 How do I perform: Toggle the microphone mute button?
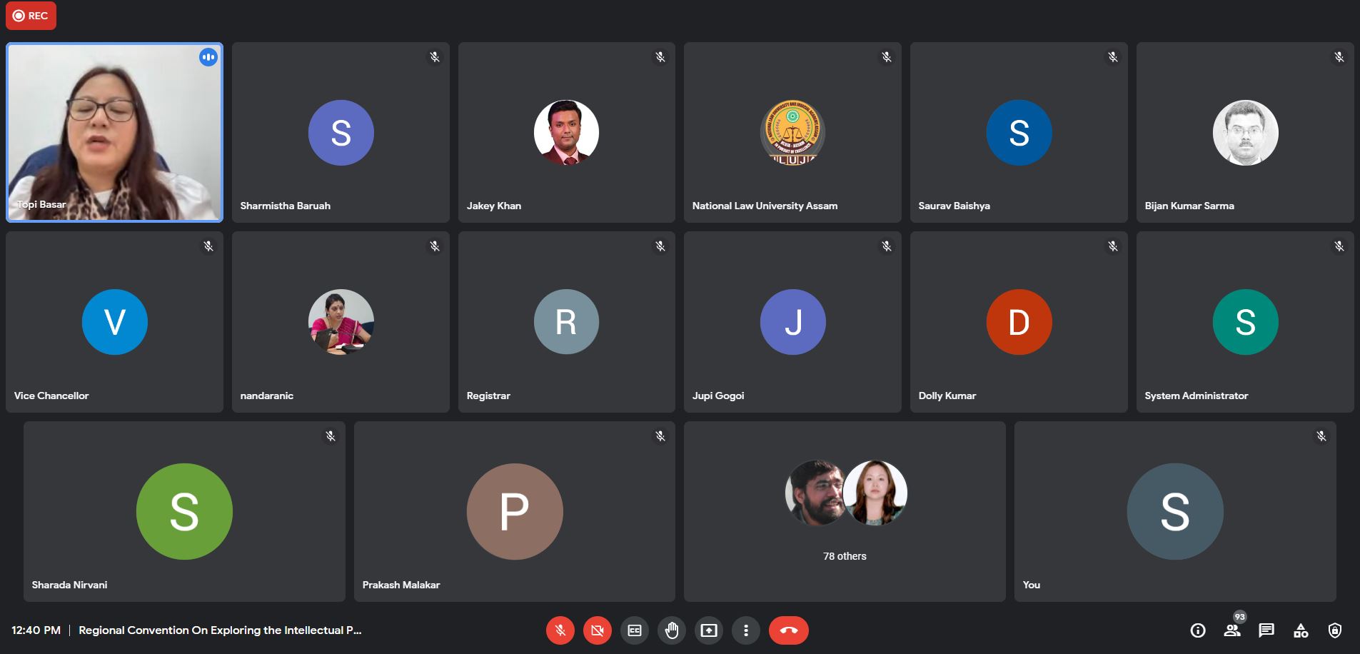[560, 630]
